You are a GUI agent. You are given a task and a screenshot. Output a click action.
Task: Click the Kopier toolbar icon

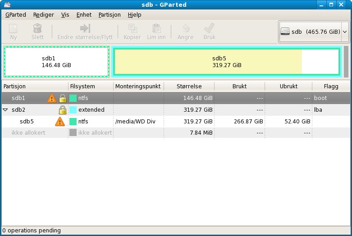133,28
